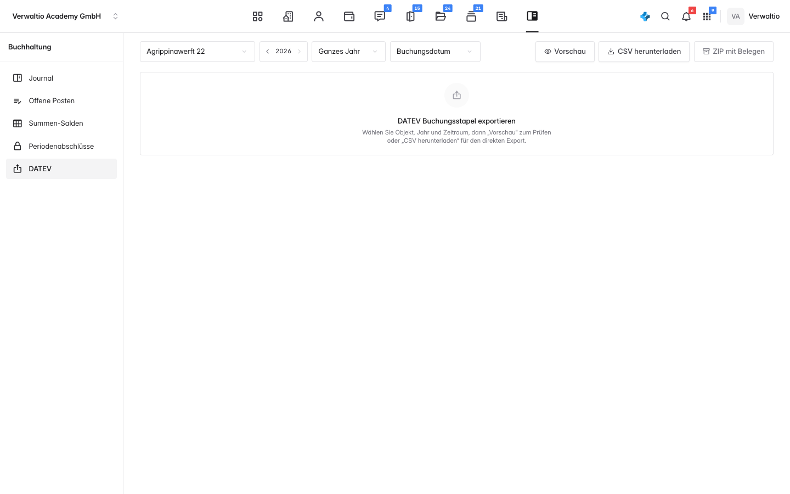Select the active accounting book icon in top navigation
The width and height of the screenshot is (790, 494).
(x=532, y=16)
